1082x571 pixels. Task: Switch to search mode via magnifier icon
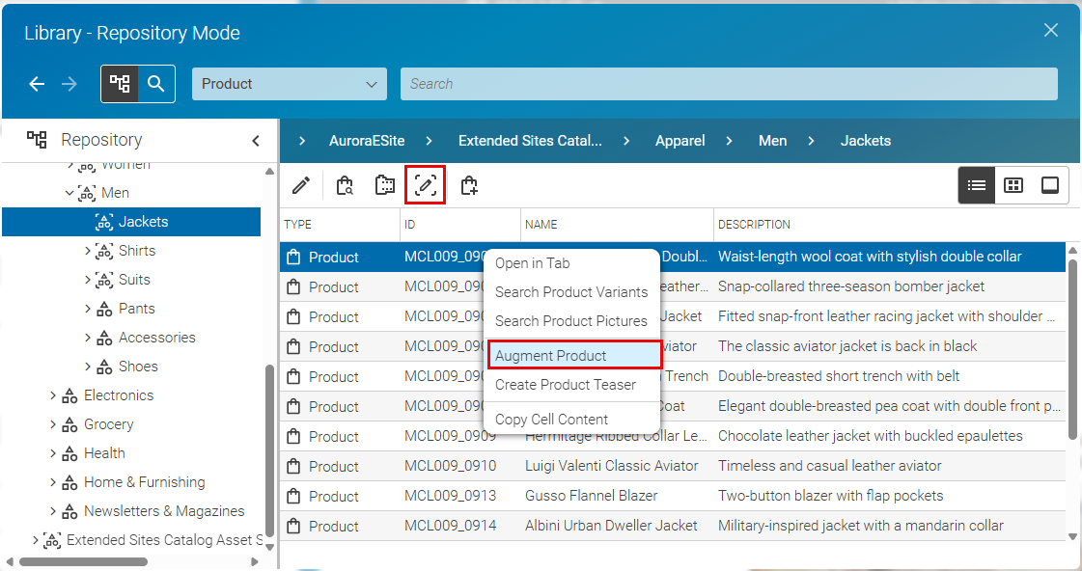[x=156, y=84]
